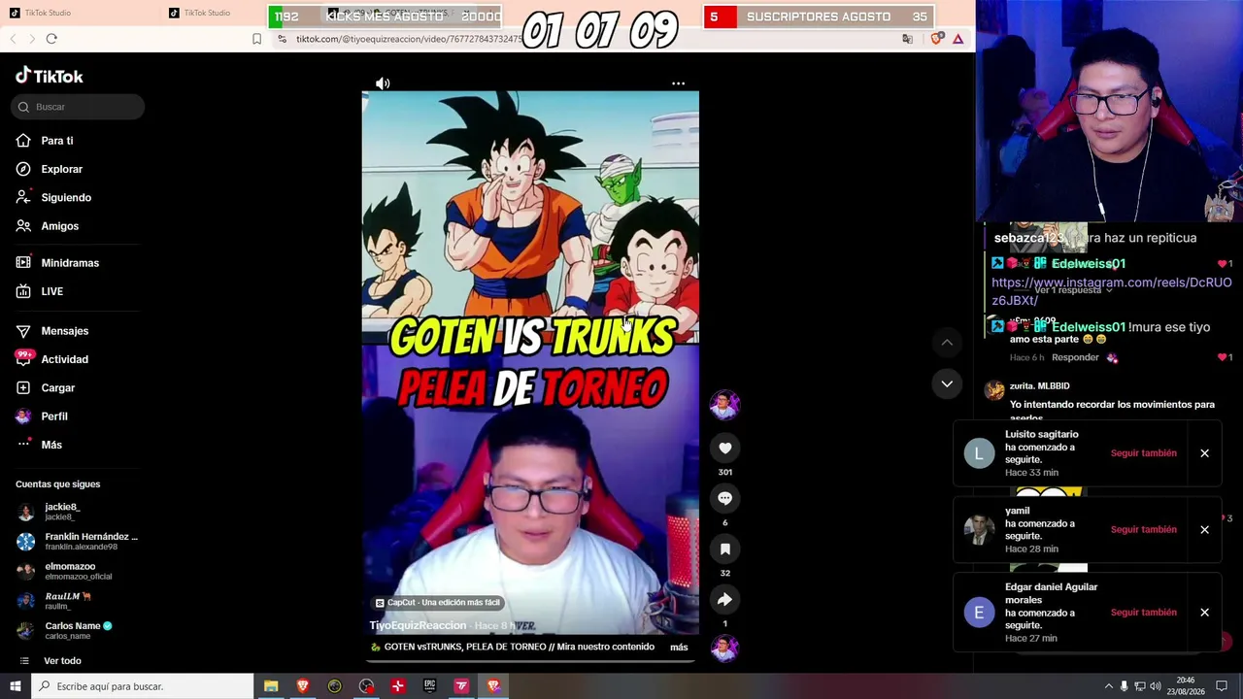Open the Windows Start menu
Screen dimensions: 1243x699
[15, 686]
